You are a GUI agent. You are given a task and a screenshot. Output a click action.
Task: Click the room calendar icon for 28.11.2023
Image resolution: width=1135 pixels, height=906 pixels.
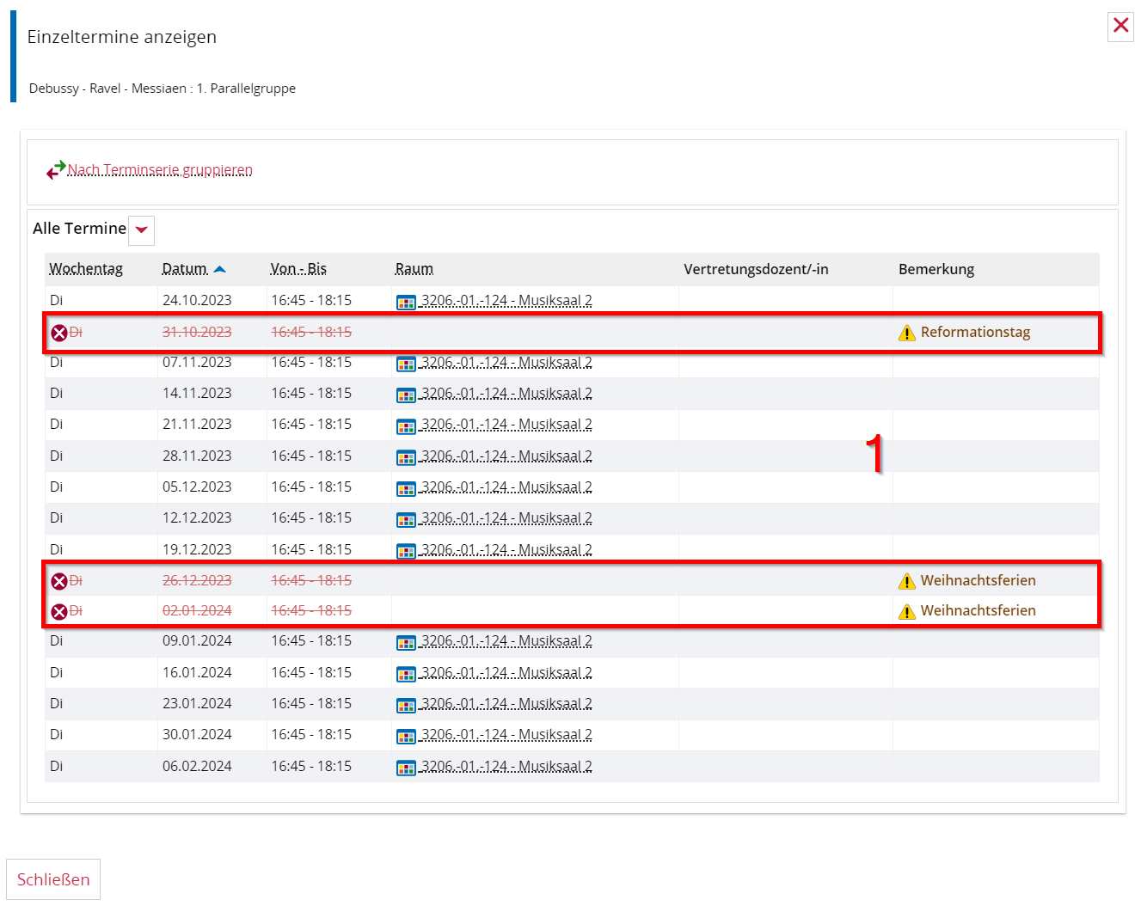[406, 457]
